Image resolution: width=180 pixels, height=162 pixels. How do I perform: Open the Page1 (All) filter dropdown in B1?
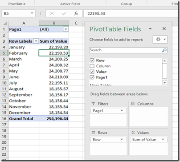point(66,29)
